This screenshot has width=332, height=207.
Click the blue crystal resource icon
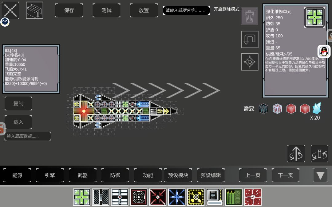(x=317, y=108)
